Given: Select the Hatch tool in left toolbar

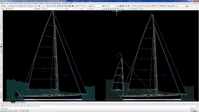Looking at the screenshot, I should 1,44.
